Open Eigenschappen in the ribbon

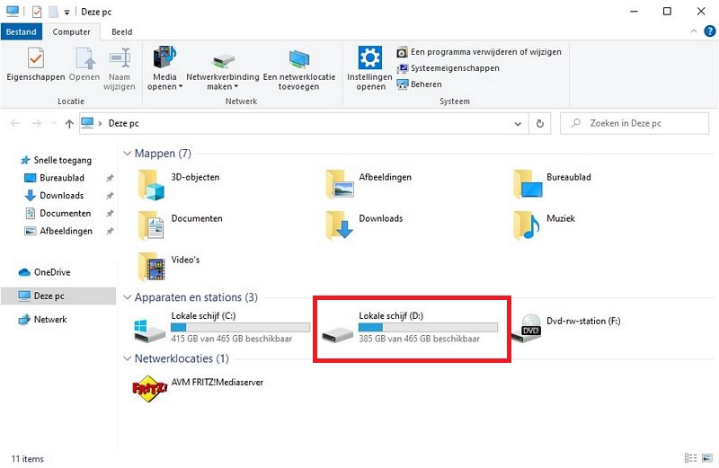tap(36, 64)
